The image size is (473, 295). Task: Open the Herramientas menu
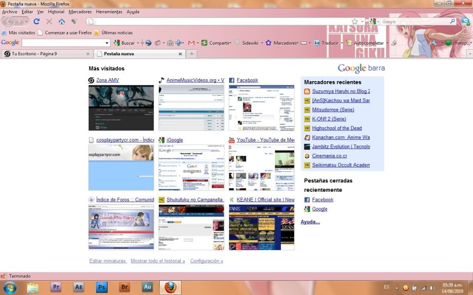tap(109, 12)
